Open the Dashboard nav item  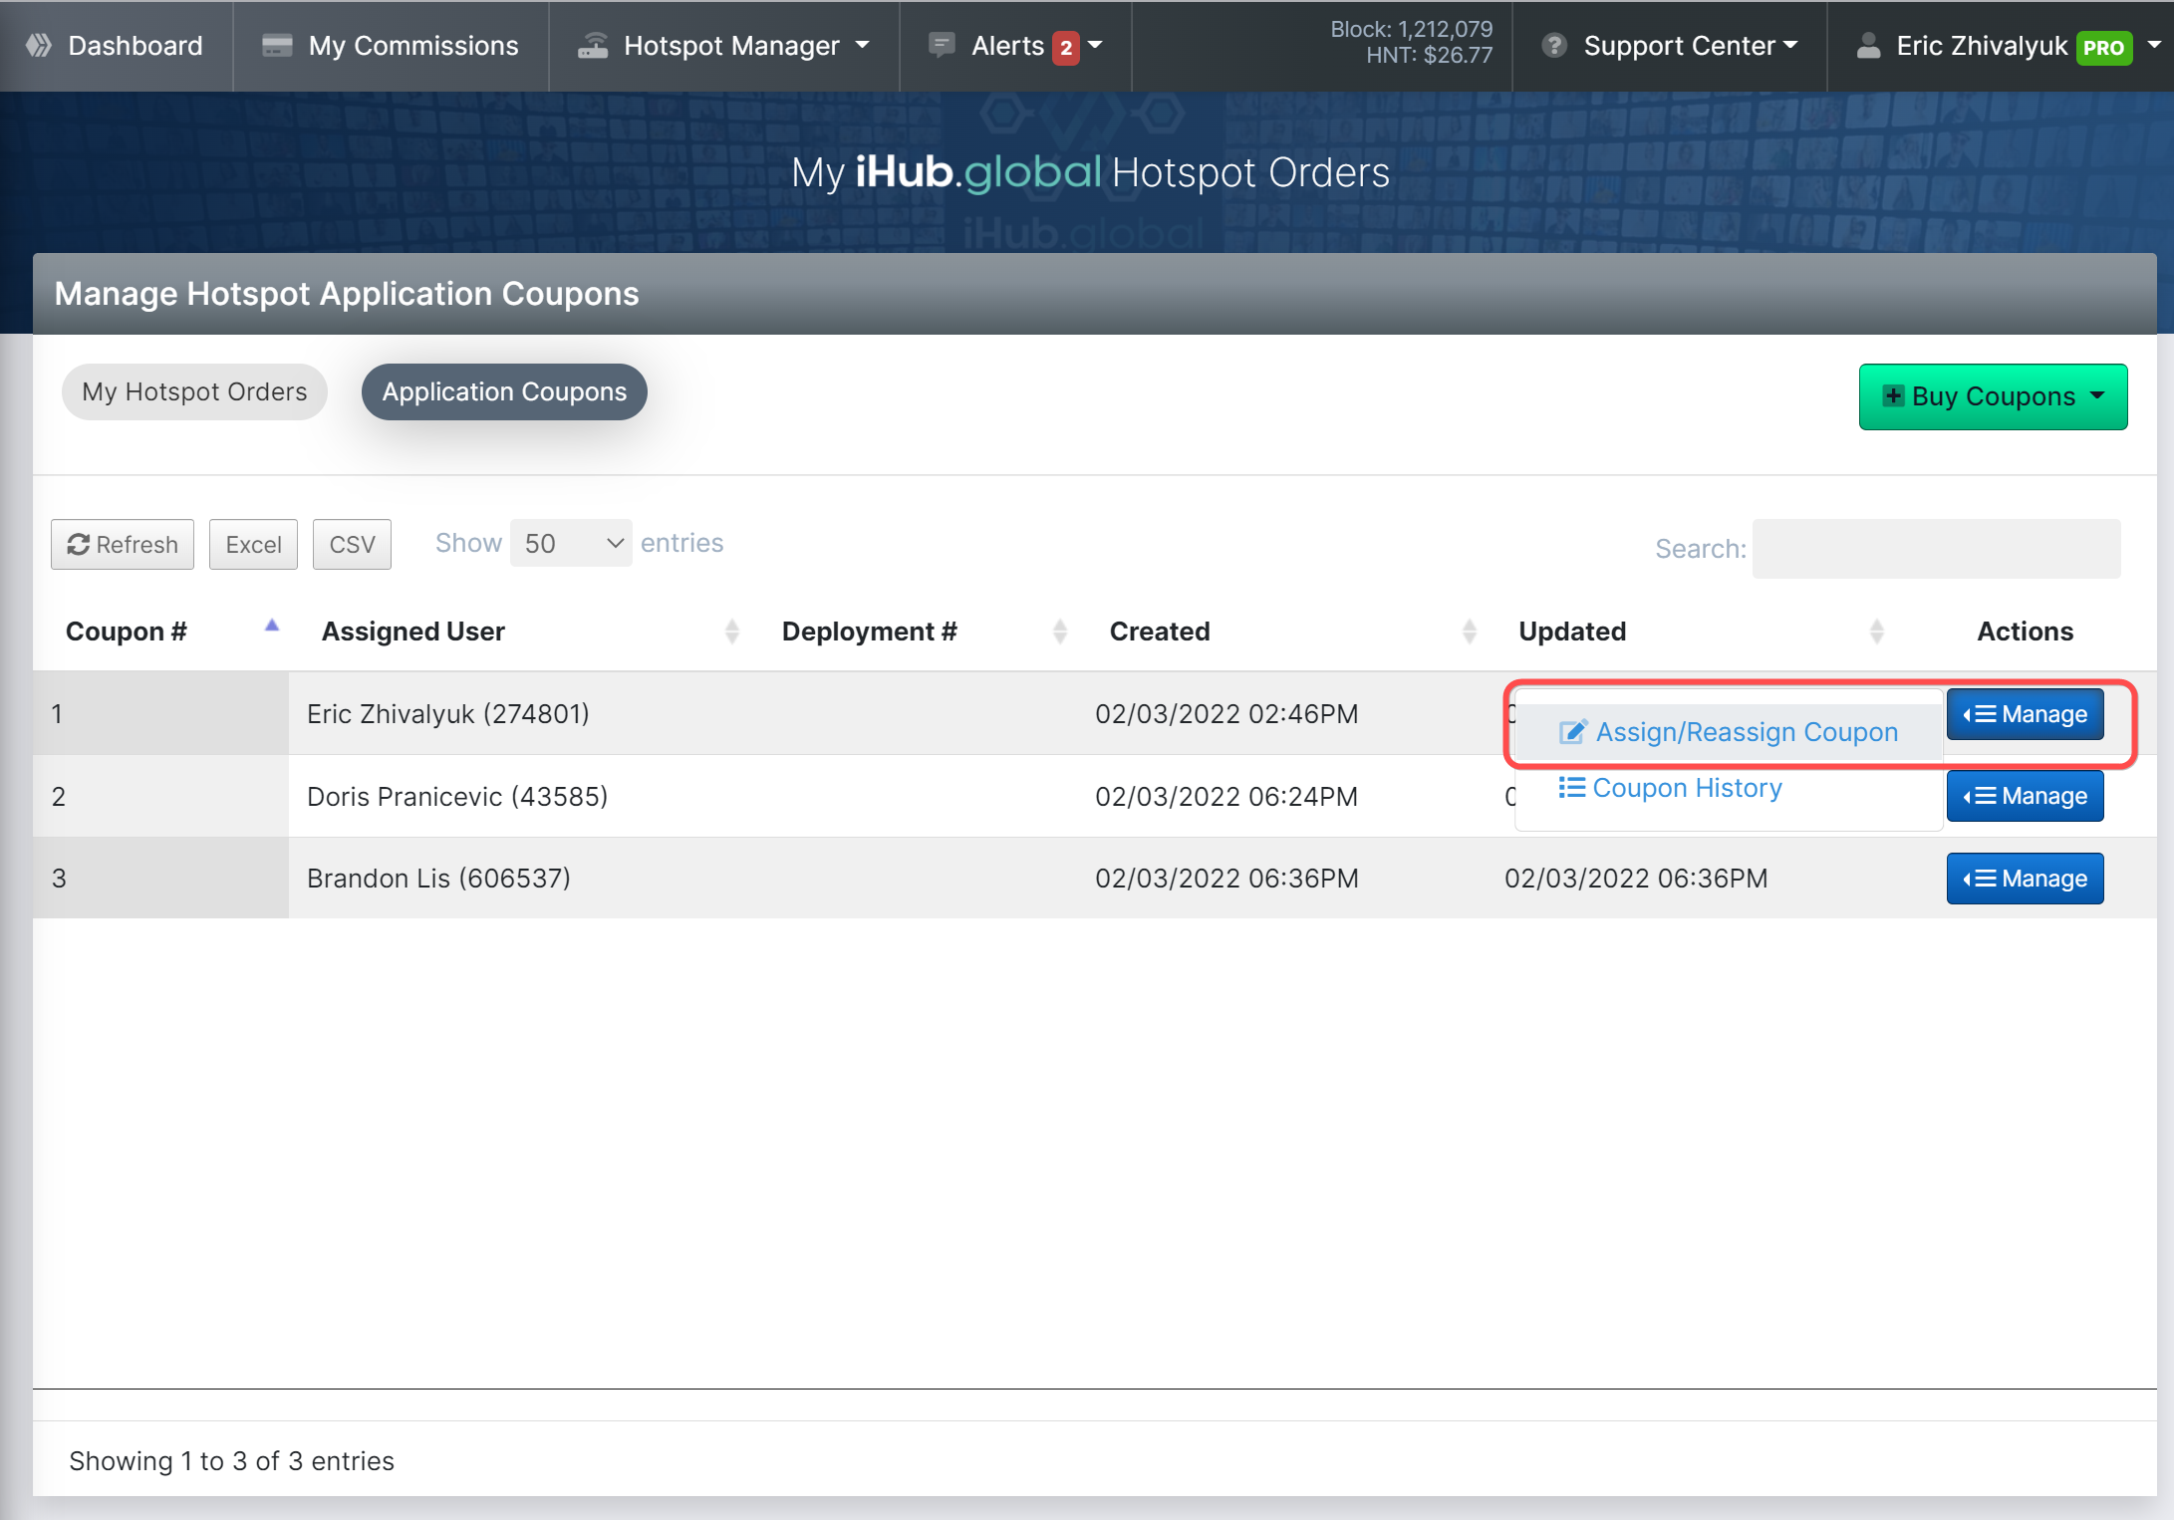(116, 46)
